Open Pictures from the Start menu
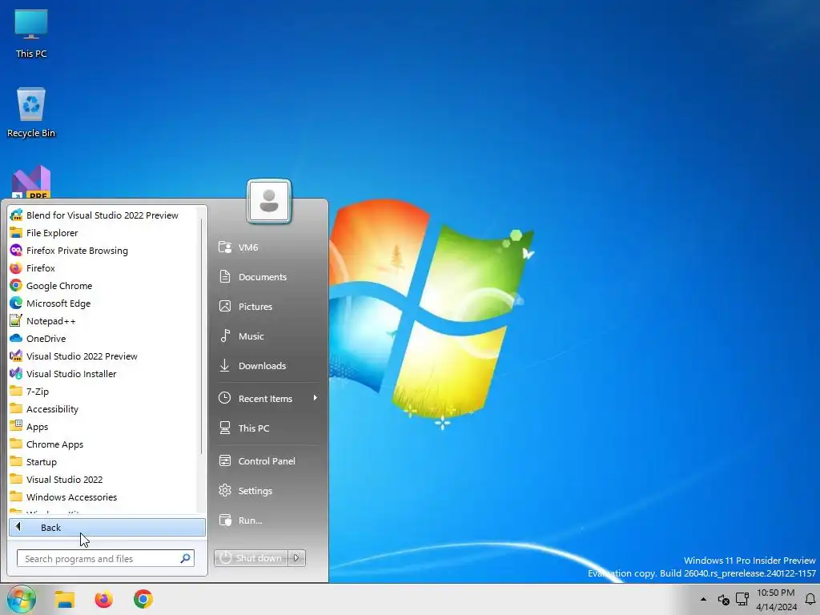 click(269, 307)
